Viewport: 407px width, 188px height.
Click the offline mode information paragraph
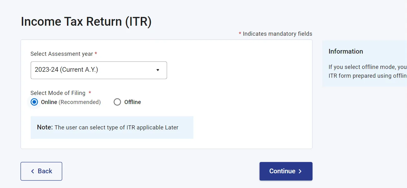[x=368, y=71]
